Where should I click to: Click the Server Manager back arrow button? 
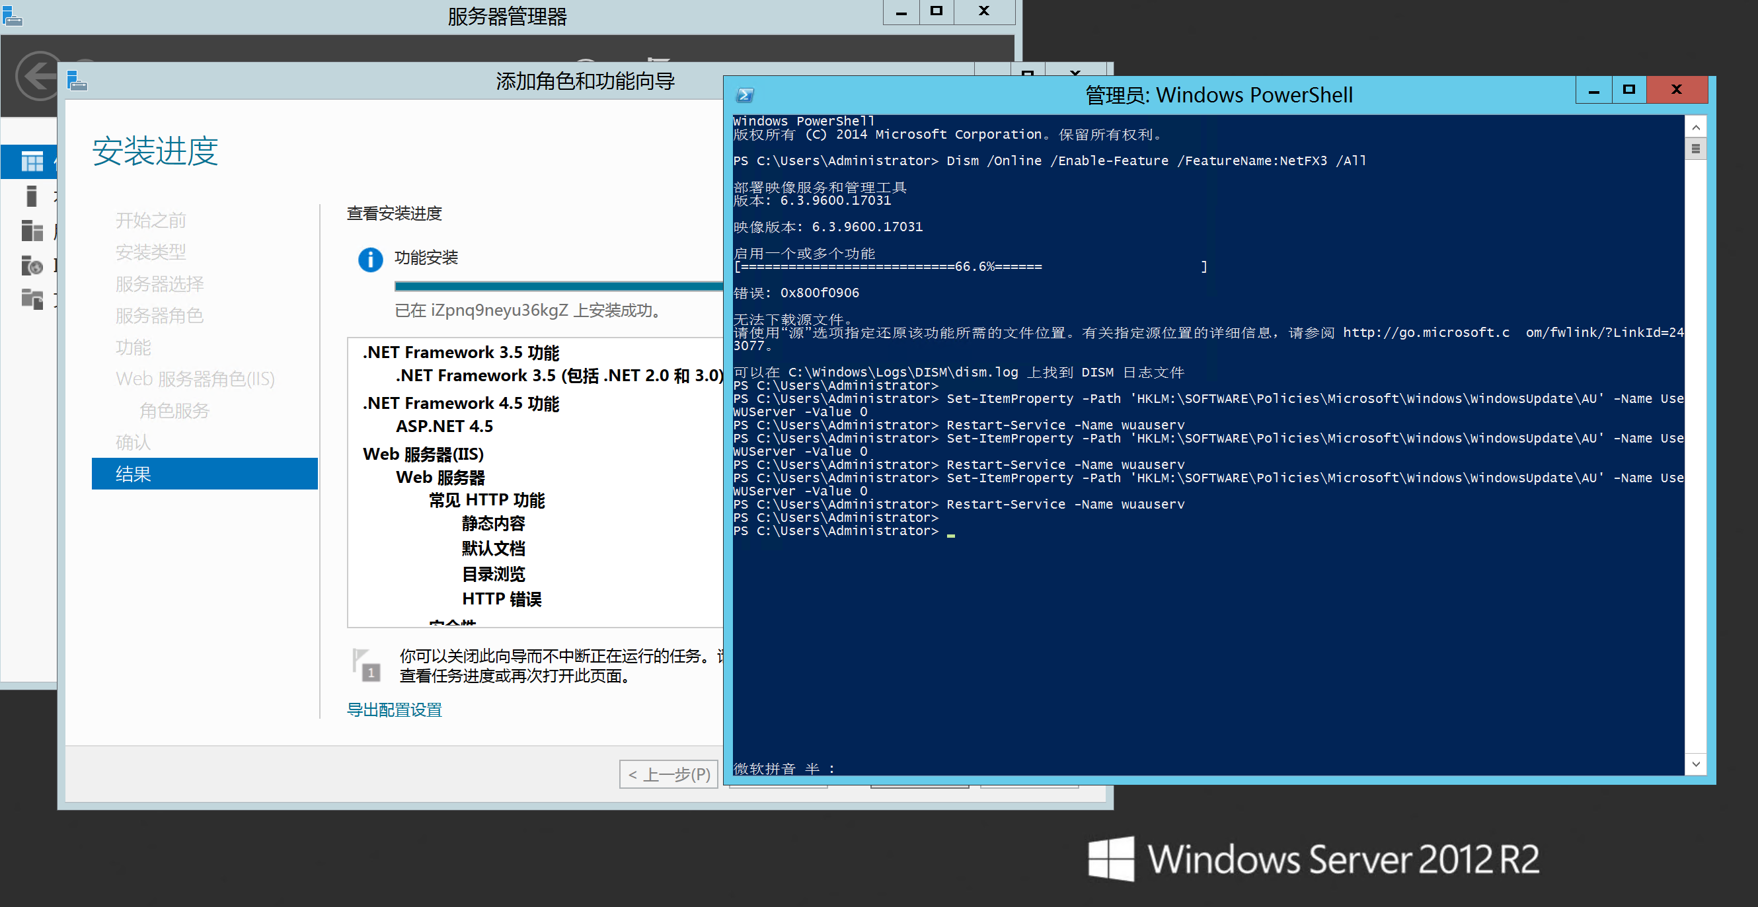[38, 75]
